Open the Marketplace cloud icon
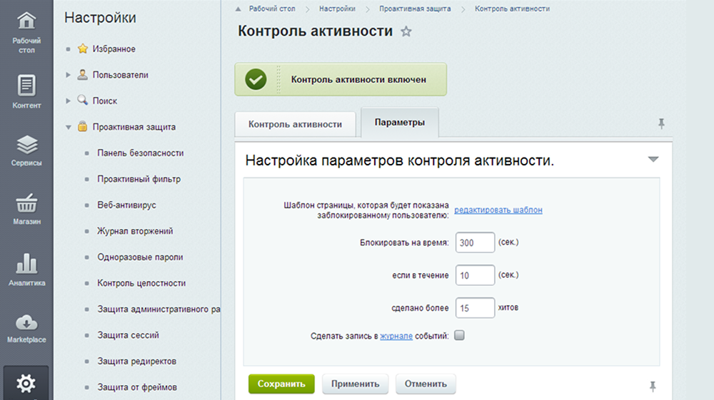This screenshot has height=400, width=714. 26,322
